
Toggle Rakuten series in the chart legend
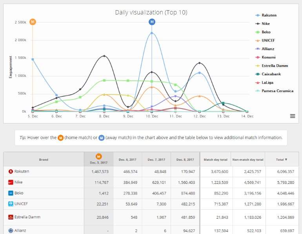[266, 15]
